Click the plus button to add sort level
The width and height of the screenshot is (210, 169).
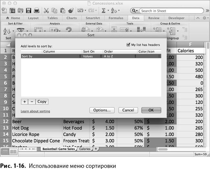click(25, 102)
